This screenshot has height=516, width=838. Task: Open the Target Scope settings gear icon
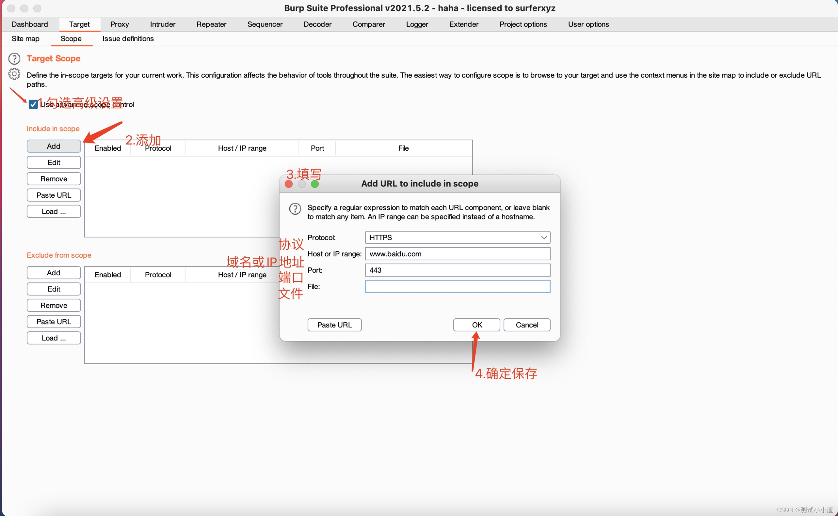coord(14,74)
